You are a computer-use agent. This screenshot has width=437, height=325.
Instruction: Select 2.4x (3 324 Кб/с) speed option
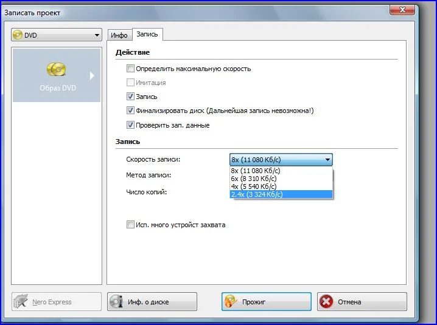tap(281, 194)
